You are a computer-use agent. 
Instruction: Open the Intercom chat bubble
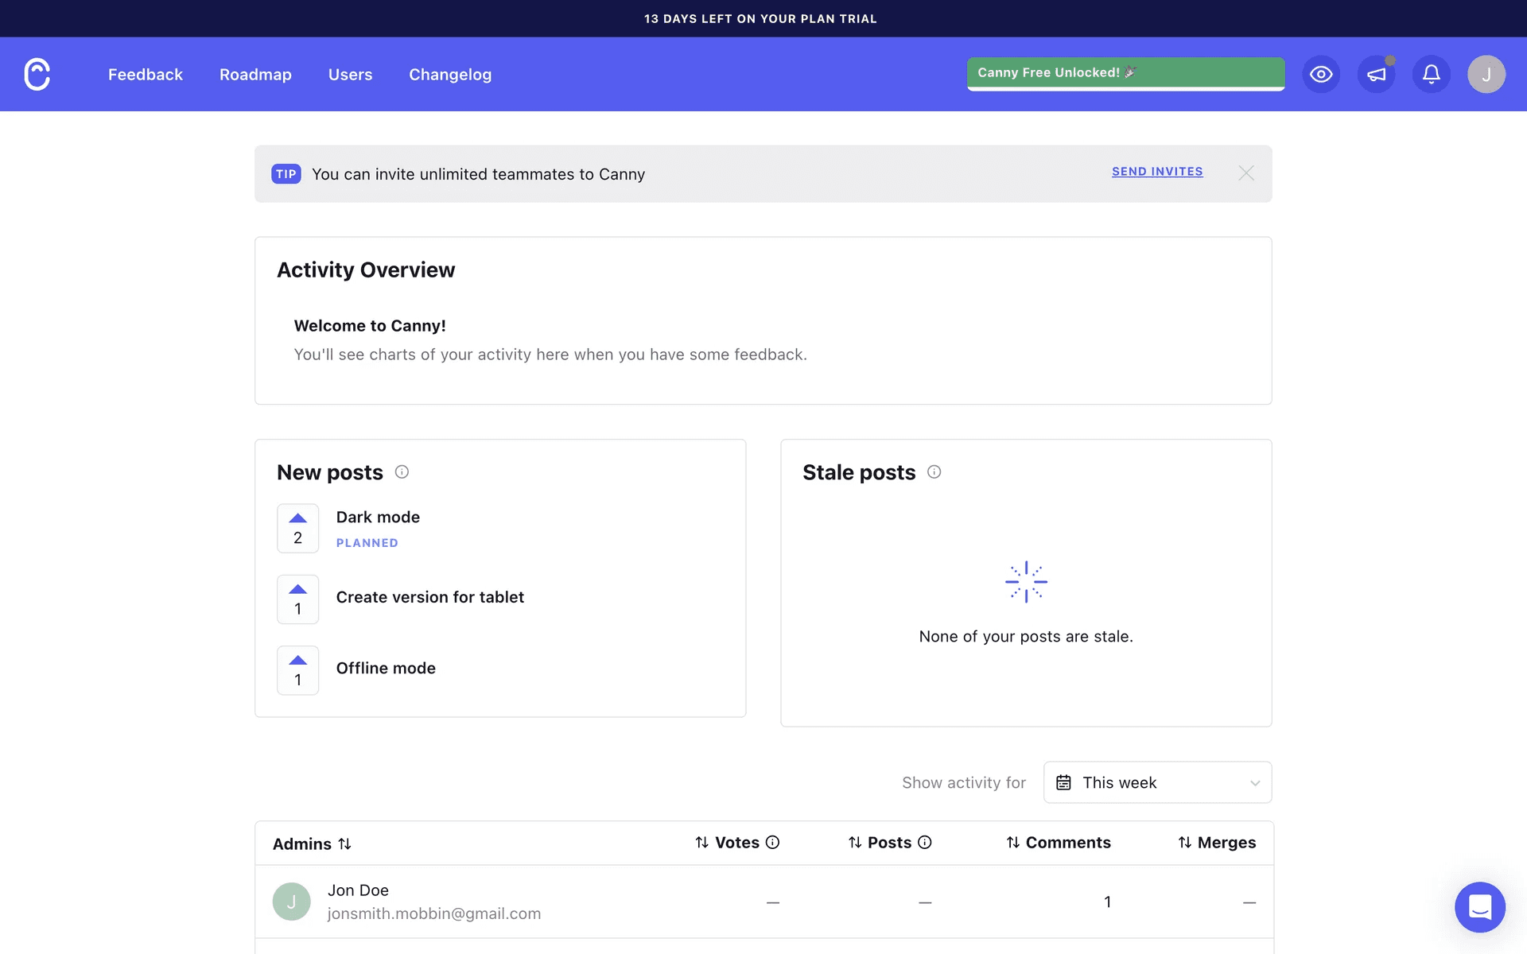point(1479,906)
